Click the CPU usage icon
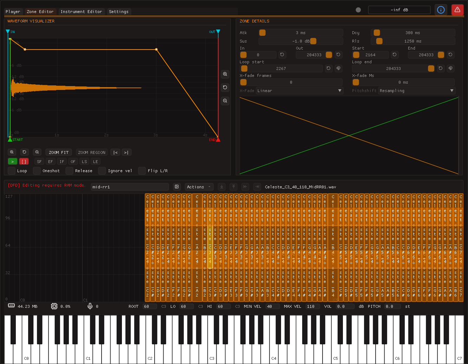 pos(54,306)
